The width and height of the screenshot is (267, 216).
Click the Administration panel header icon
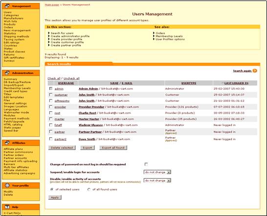point(7,73)
